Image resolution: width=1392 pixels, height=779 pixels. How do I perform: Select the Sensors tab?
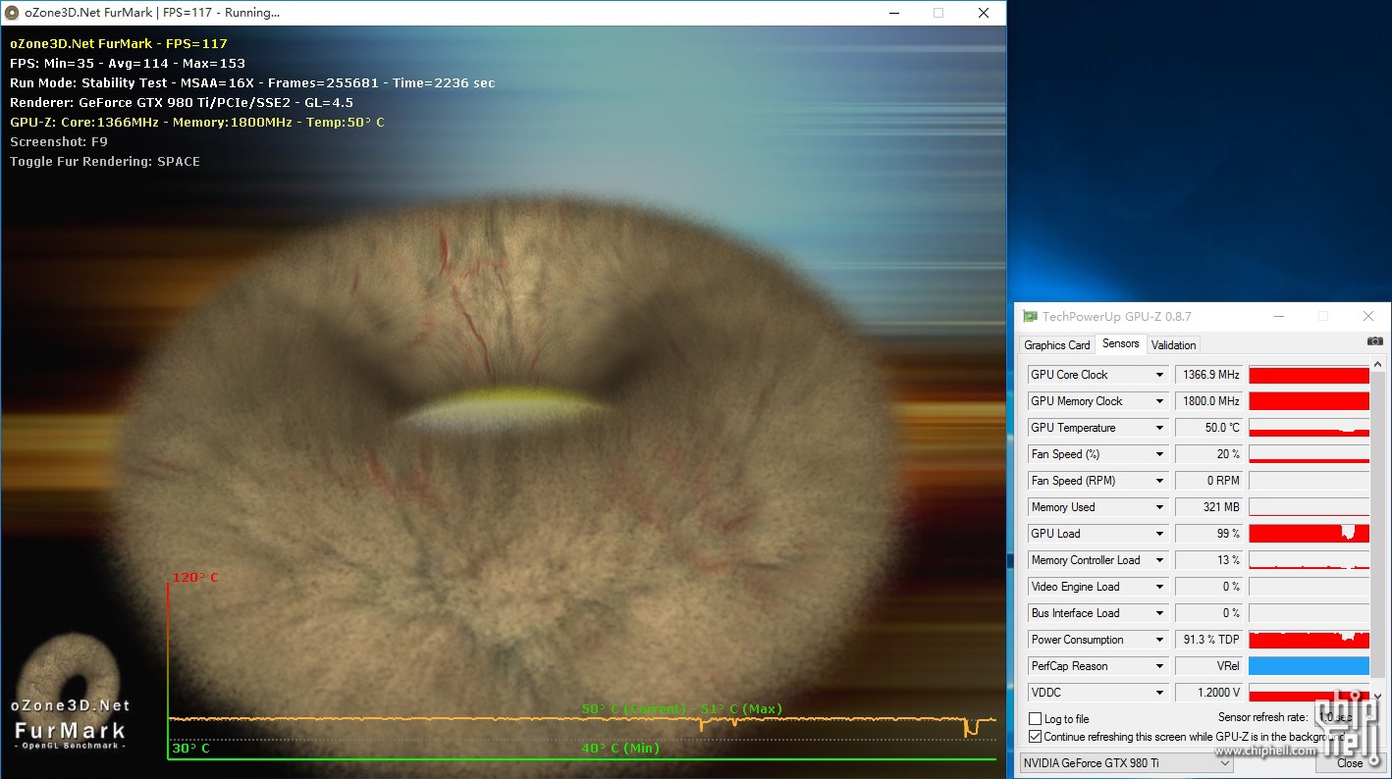point(1120,343)
